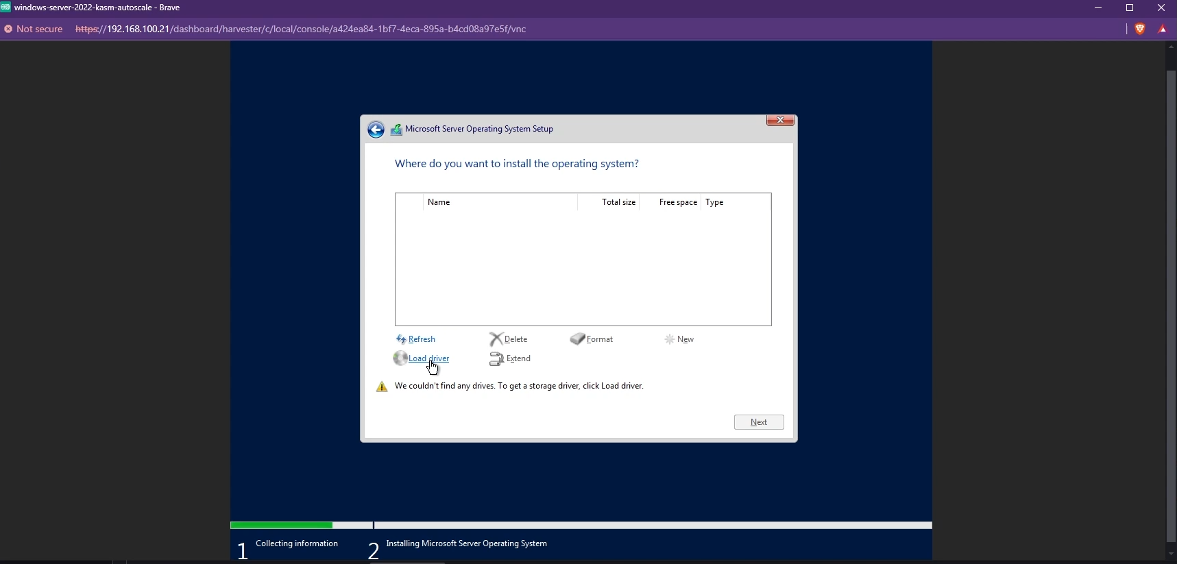Close the Setup dialog with red X

(780, 120)
